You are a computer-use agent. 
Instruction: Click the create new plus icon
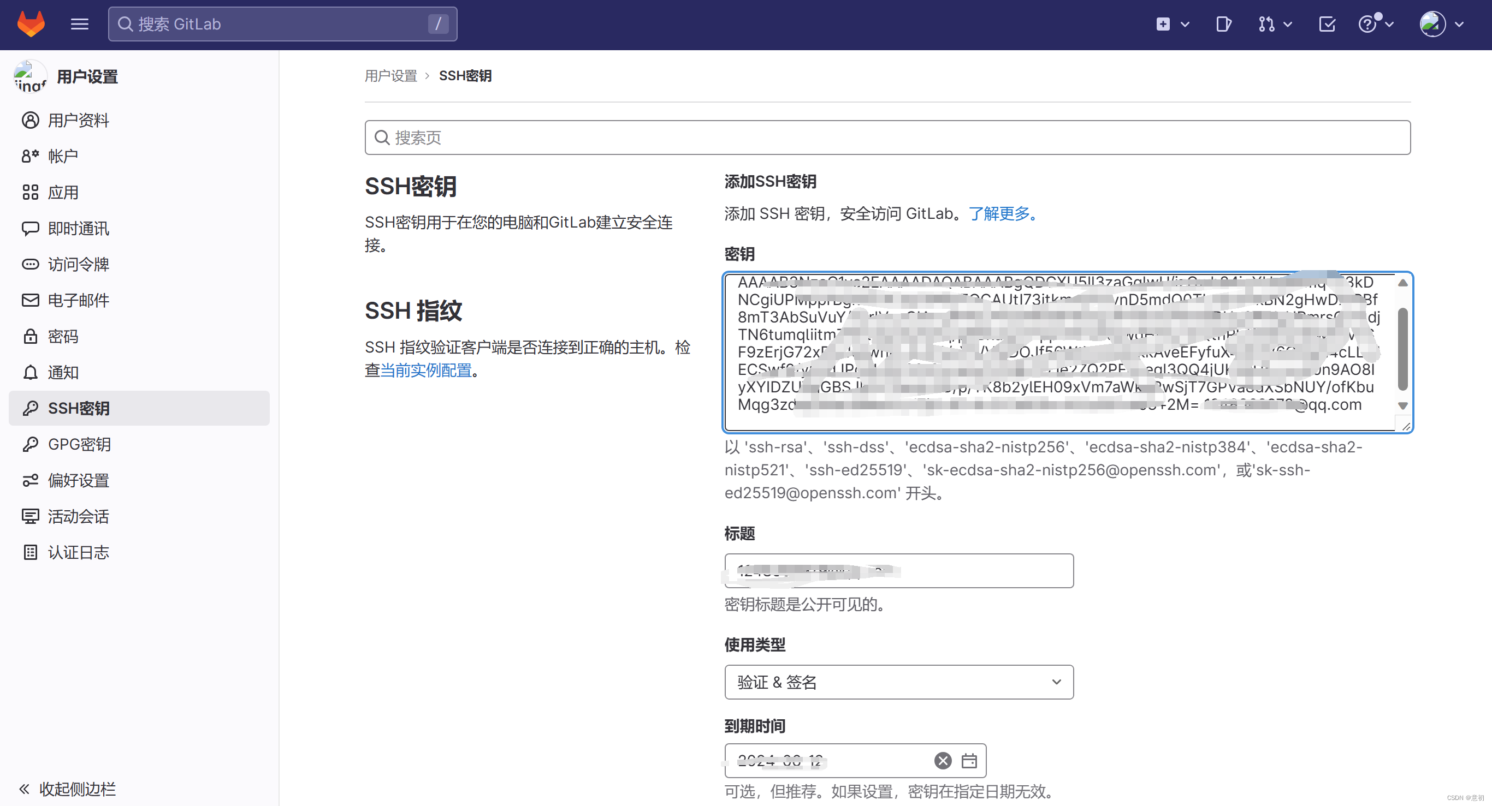1163,25
